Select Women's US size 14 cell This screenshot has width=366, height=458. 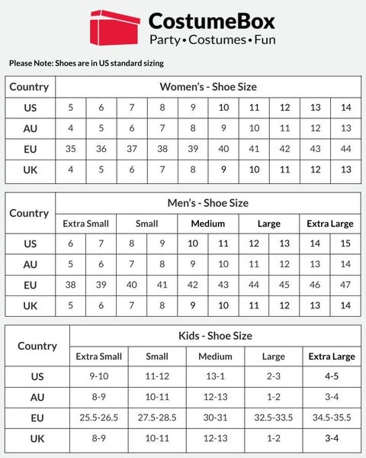[346, 108]
